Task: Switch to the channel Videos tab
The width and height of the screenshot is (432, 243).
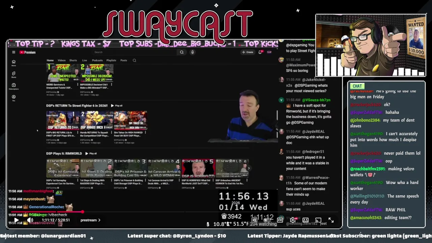Action: coord(61,60)
